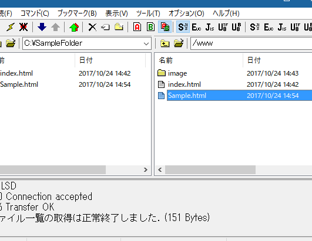Click the remote pane horizontal scrollbar thumb
This screenshot has width=312, height=241.
[210, 169]
